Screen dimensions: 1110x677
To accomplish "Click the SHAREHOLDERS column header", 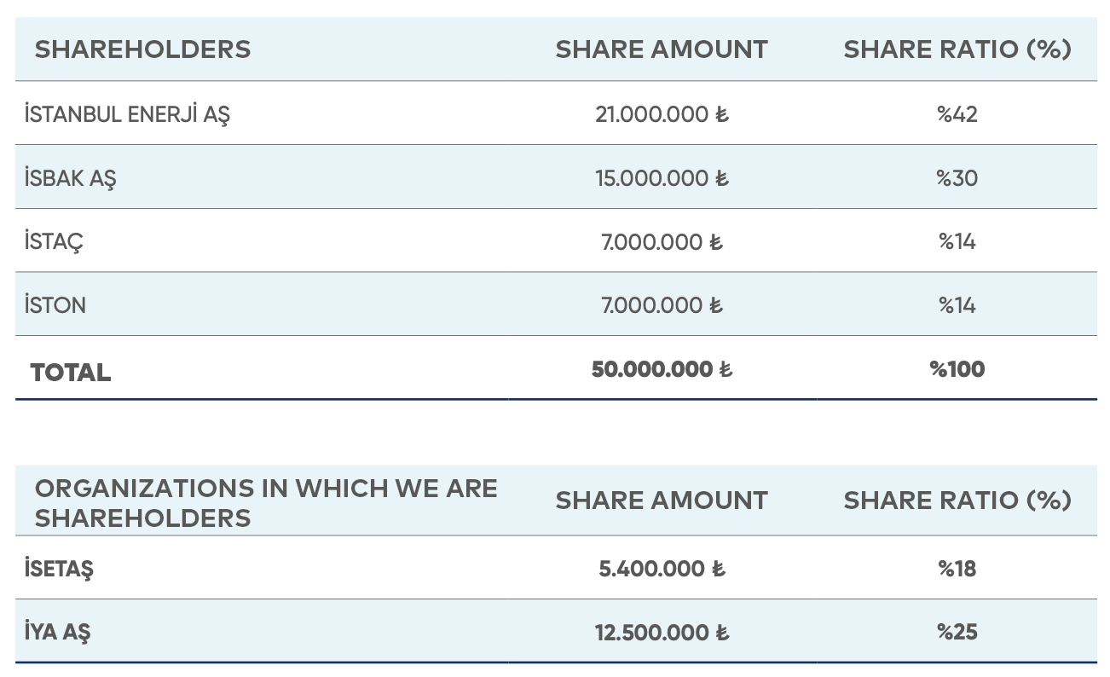I will click(x=142, y=49).
